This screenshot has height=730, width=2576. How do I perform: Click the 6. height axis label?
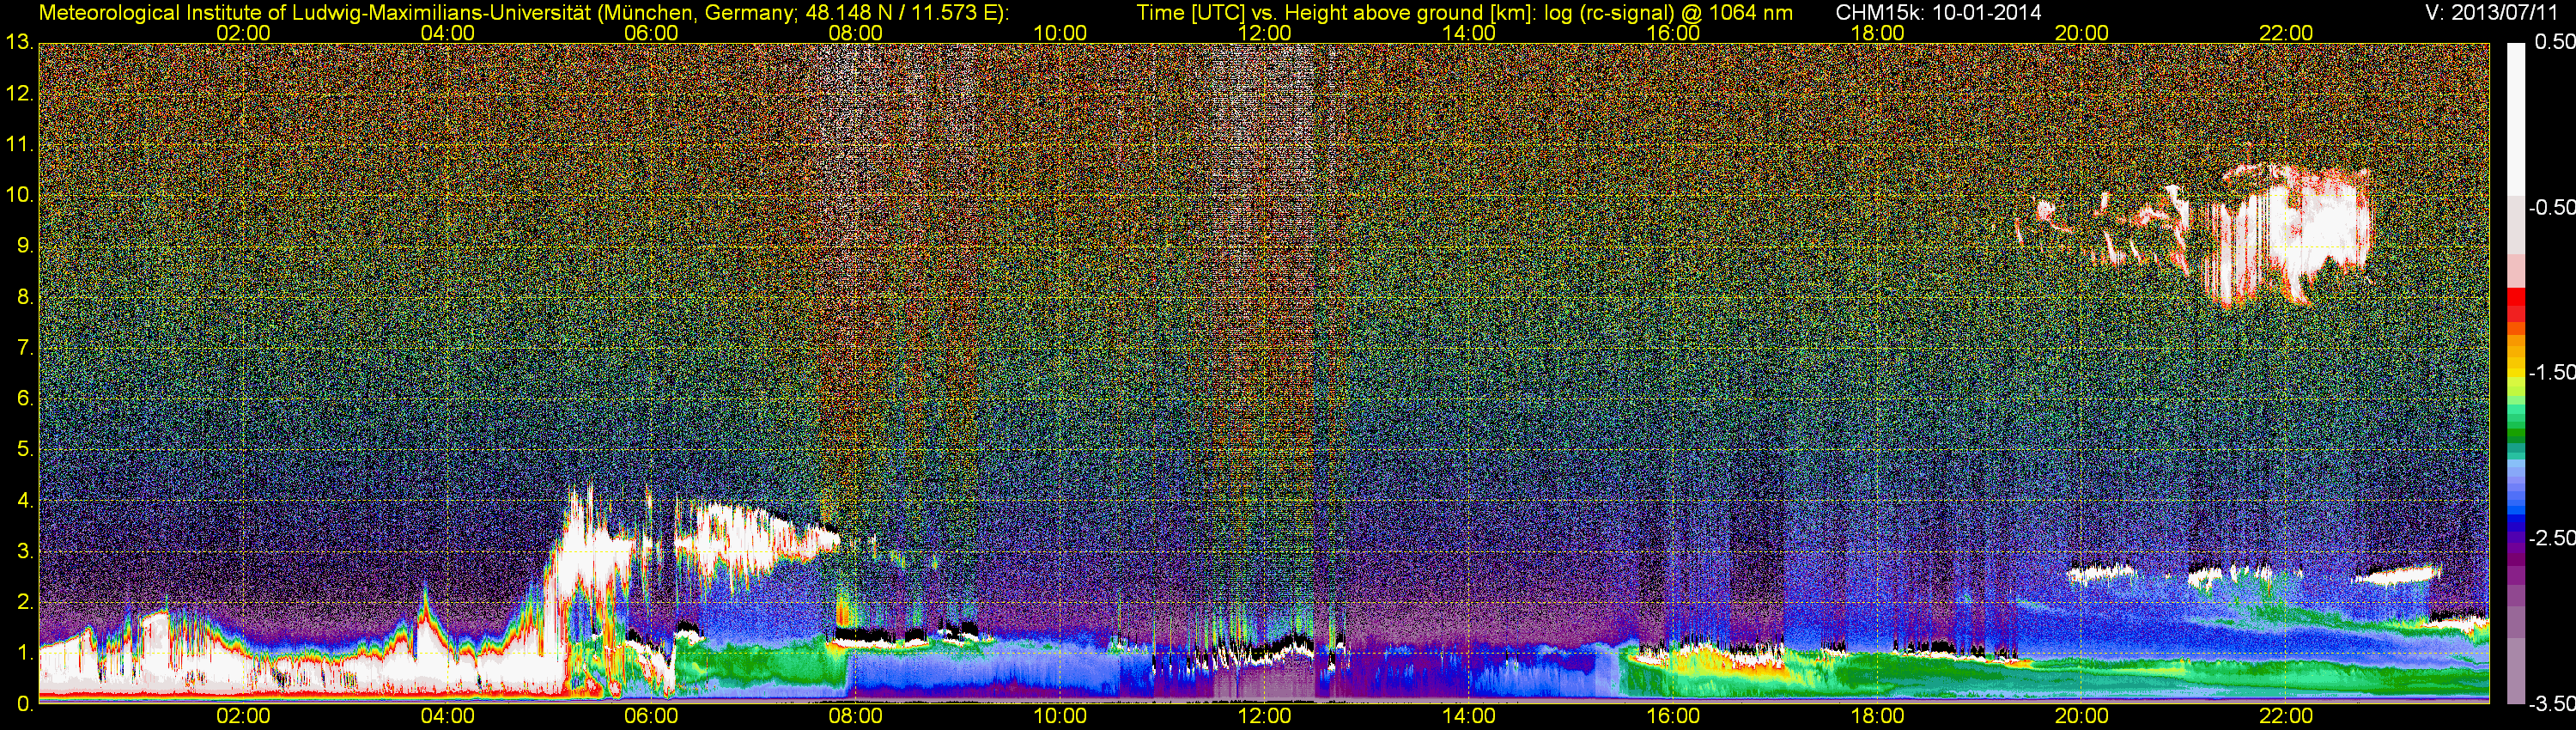24,399
